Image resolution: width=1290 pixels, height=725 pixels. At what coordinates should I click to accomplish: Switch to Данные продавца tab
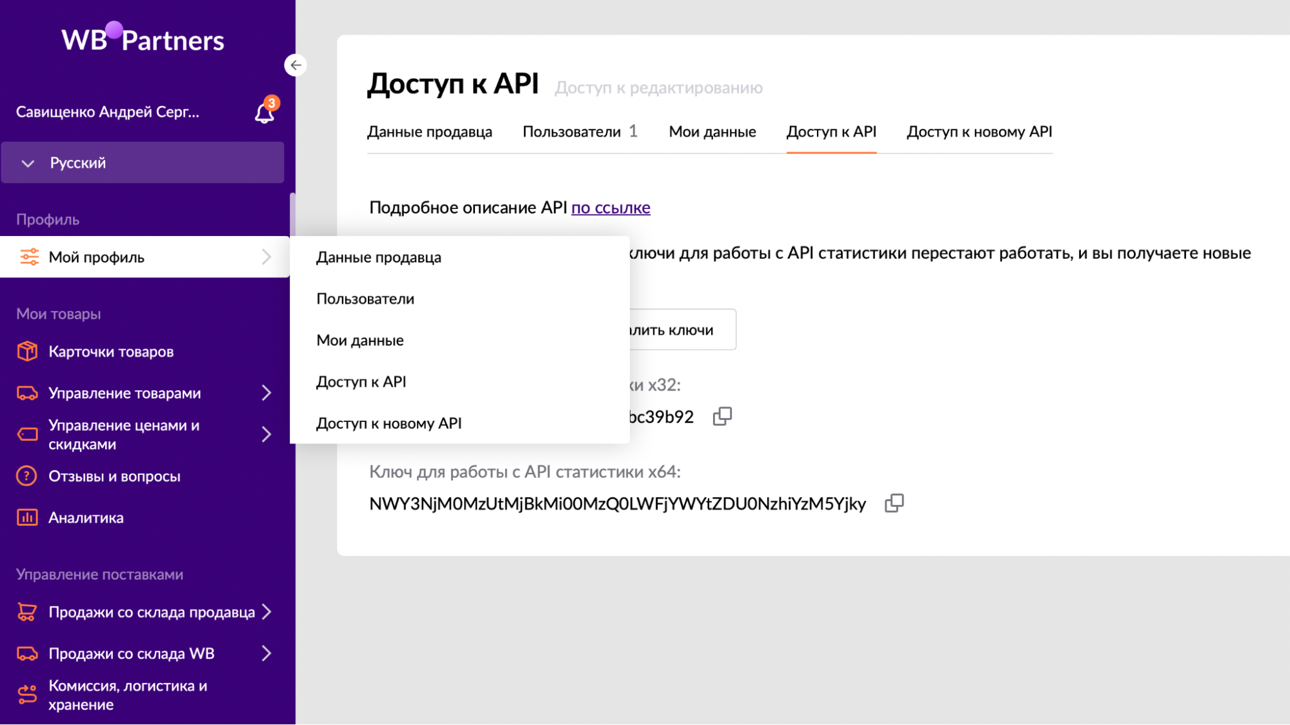tap(429, 132)
